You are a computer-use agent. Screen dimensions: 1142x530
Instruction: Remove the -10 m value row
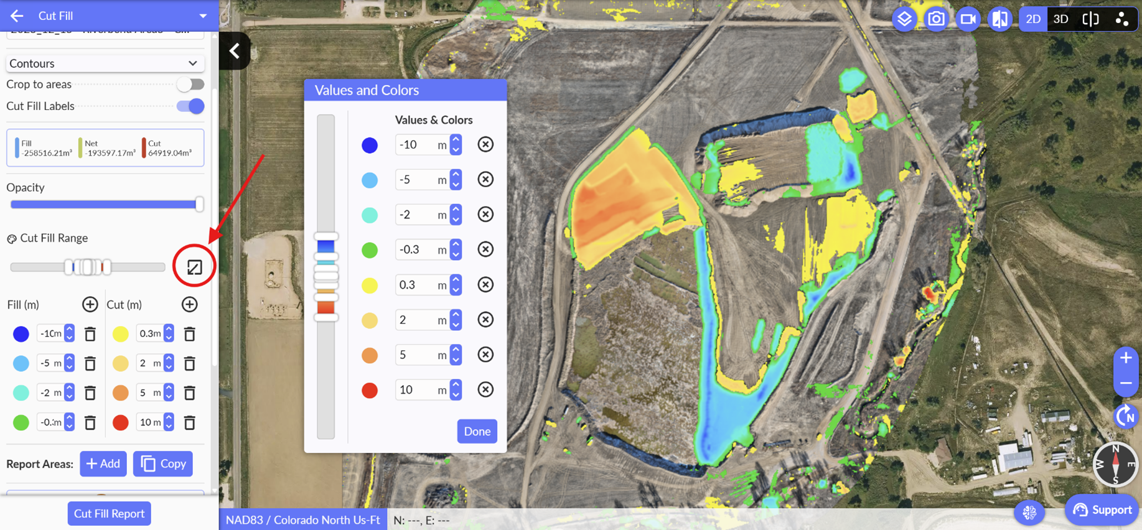485,144
